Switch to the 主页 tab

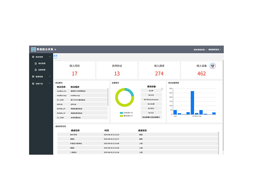tap(55, 56)
